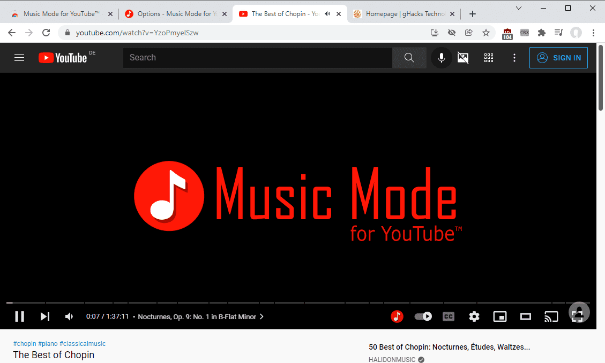605x363 pixels.
Task: Click the SIGN IN button
Action: click(x=558, y=58)
